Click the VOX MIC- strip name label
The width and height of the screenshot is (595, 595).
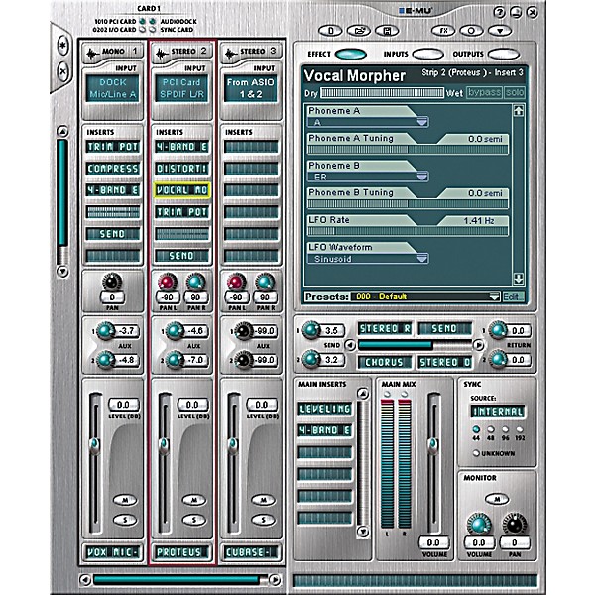(x=112, y=552)
